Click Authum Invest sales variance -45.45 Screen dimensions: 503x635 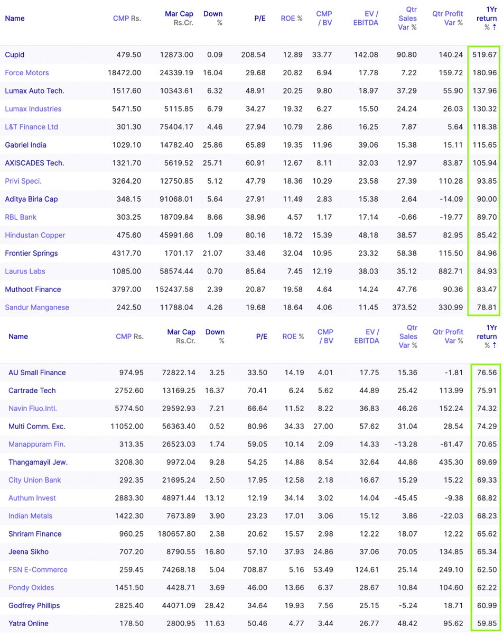(405, 498)
